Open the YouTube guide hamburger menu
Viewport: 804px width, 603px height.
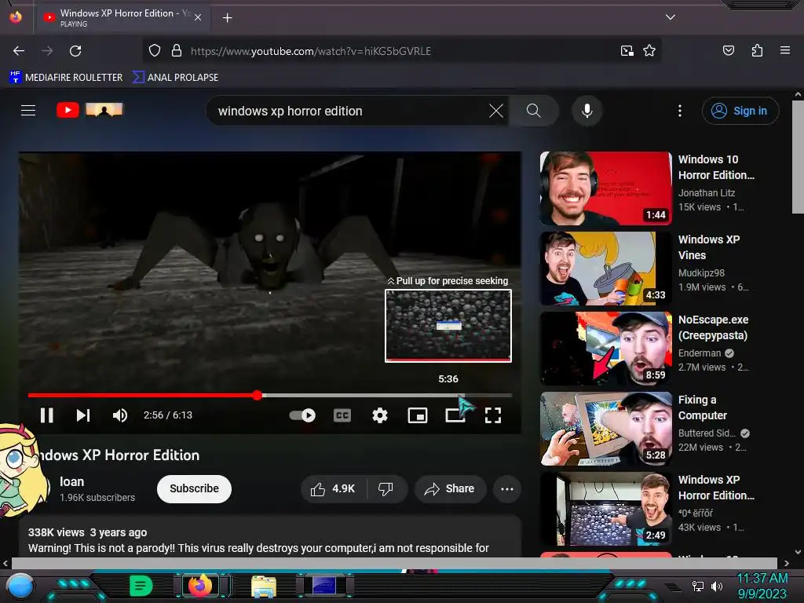(x=28, y=110)
